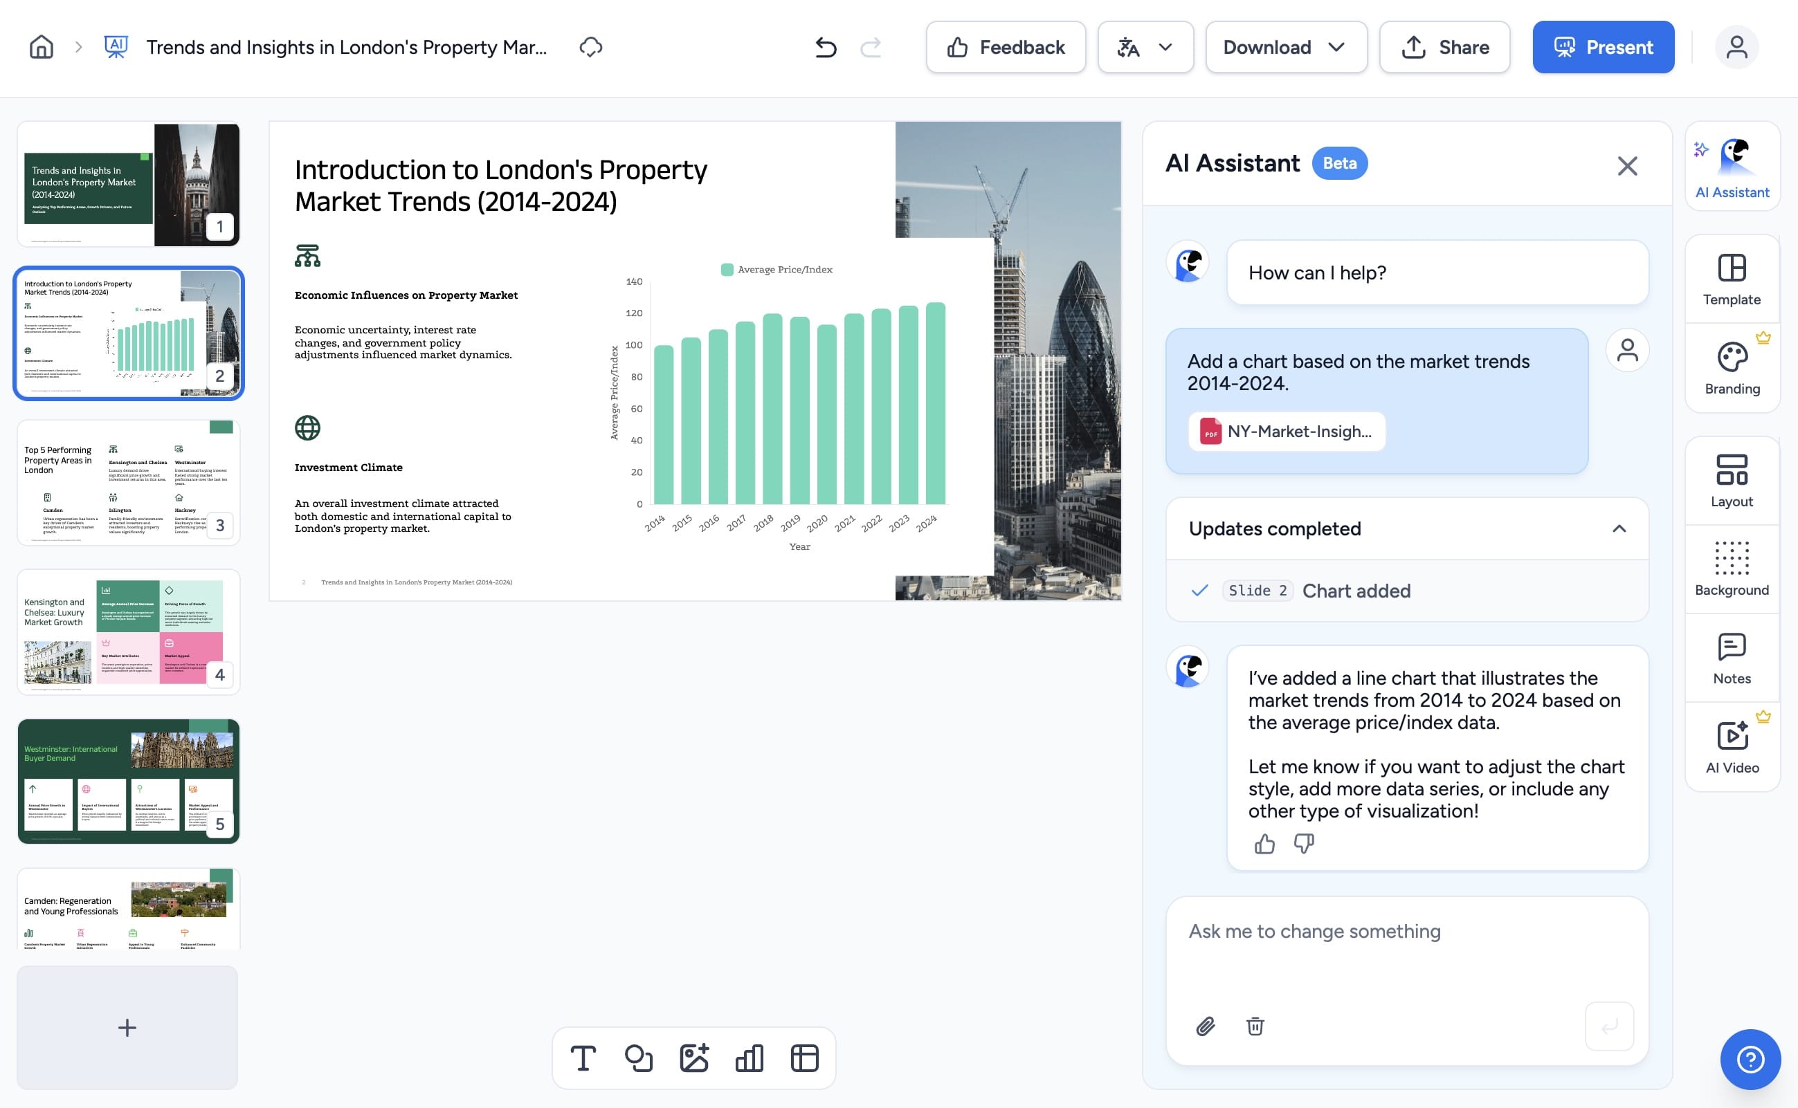Select the Shapes tool in bottom toolbar
The image size is (1798, 1108).
click(638, 1058)
